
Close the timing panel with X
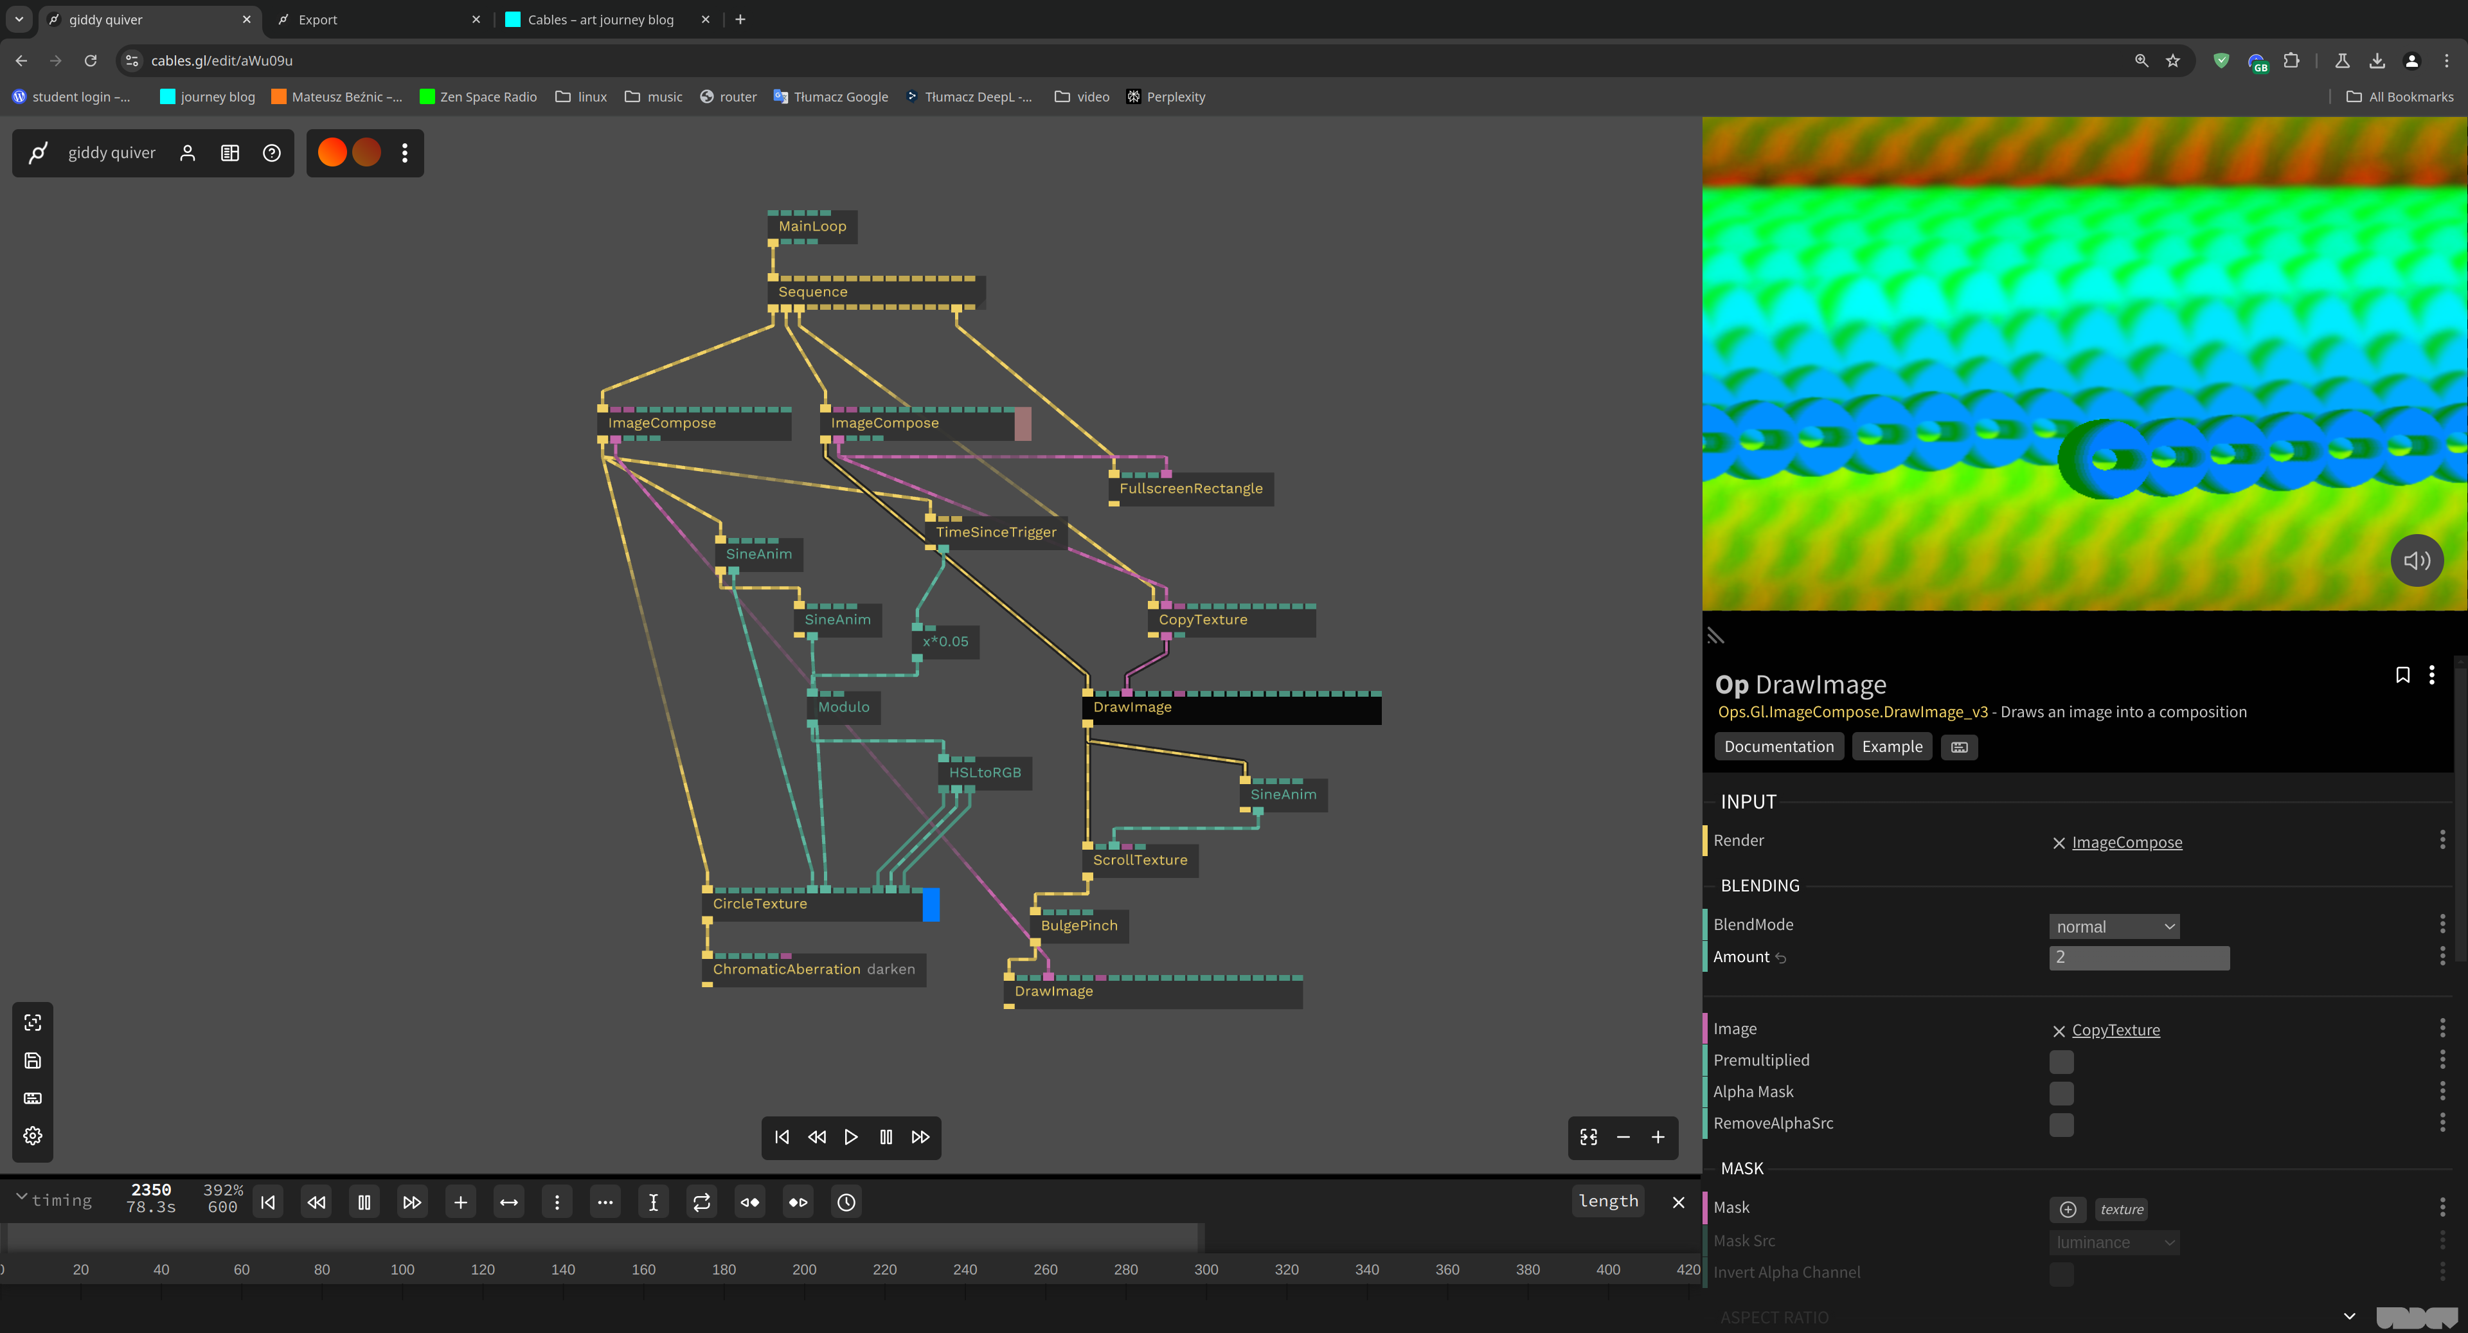pos(1679,1202)
